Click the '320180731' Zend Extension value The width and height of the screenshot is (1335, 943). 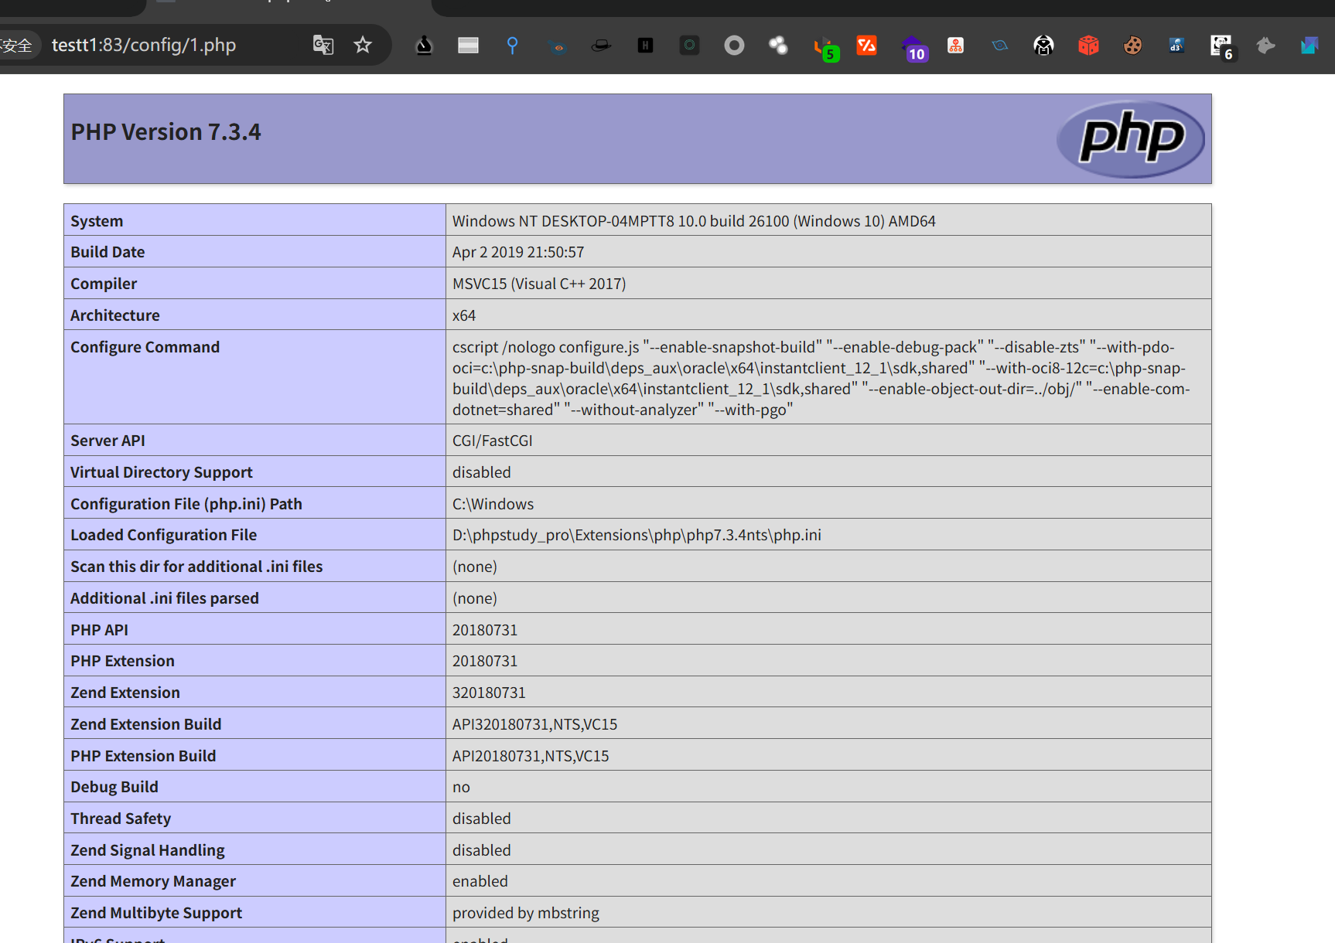tap(489, 693)
